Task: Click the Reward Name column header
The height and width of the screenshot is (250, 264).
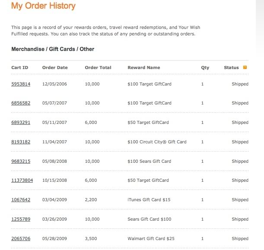Action: pos(144,68)
